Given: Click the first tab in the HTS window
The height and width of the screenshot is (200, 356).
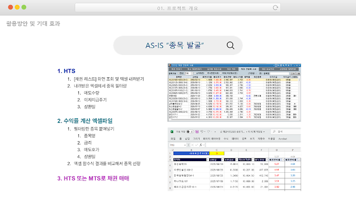Looking at the screenshot, I should point(176,69).
